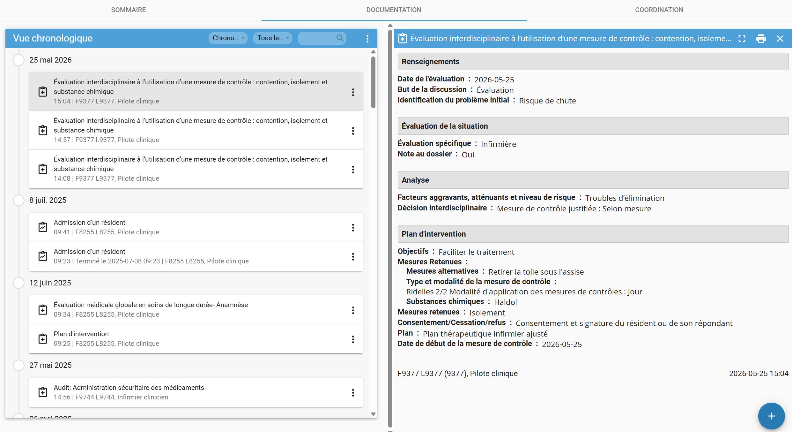Image resolution: width=792 pixels, height=432 pixels.
Task: Print the displayed evaluation document
Action: point(761,39)
